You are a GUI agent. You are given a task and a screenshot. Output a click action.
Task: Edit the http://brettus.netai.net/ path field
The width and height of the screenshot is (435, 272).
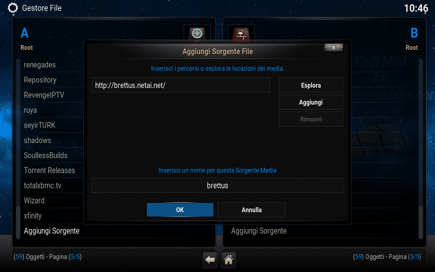pos(181,85)
